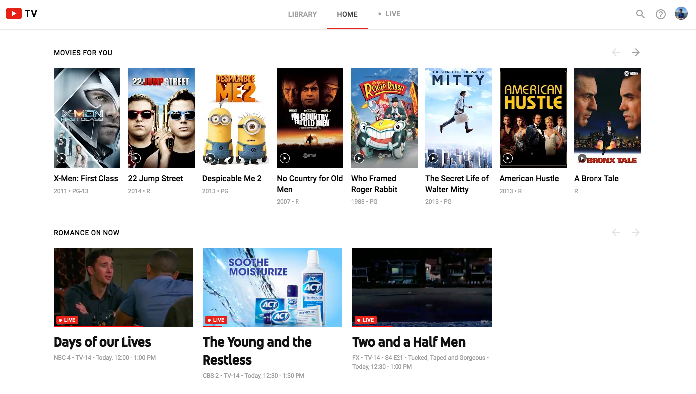Open the account profile avatar
The width and height of the screenshot is (696, 394).
click(x=681, y=14)
